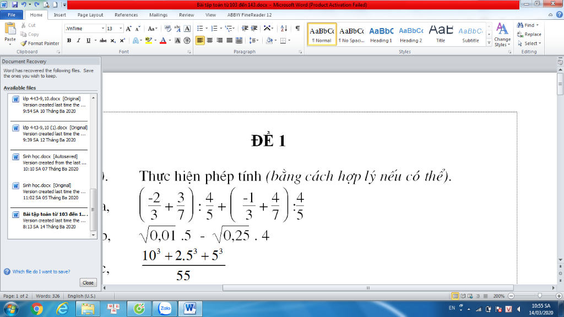Click the Multilevel List icon

[x=229, y=29]
